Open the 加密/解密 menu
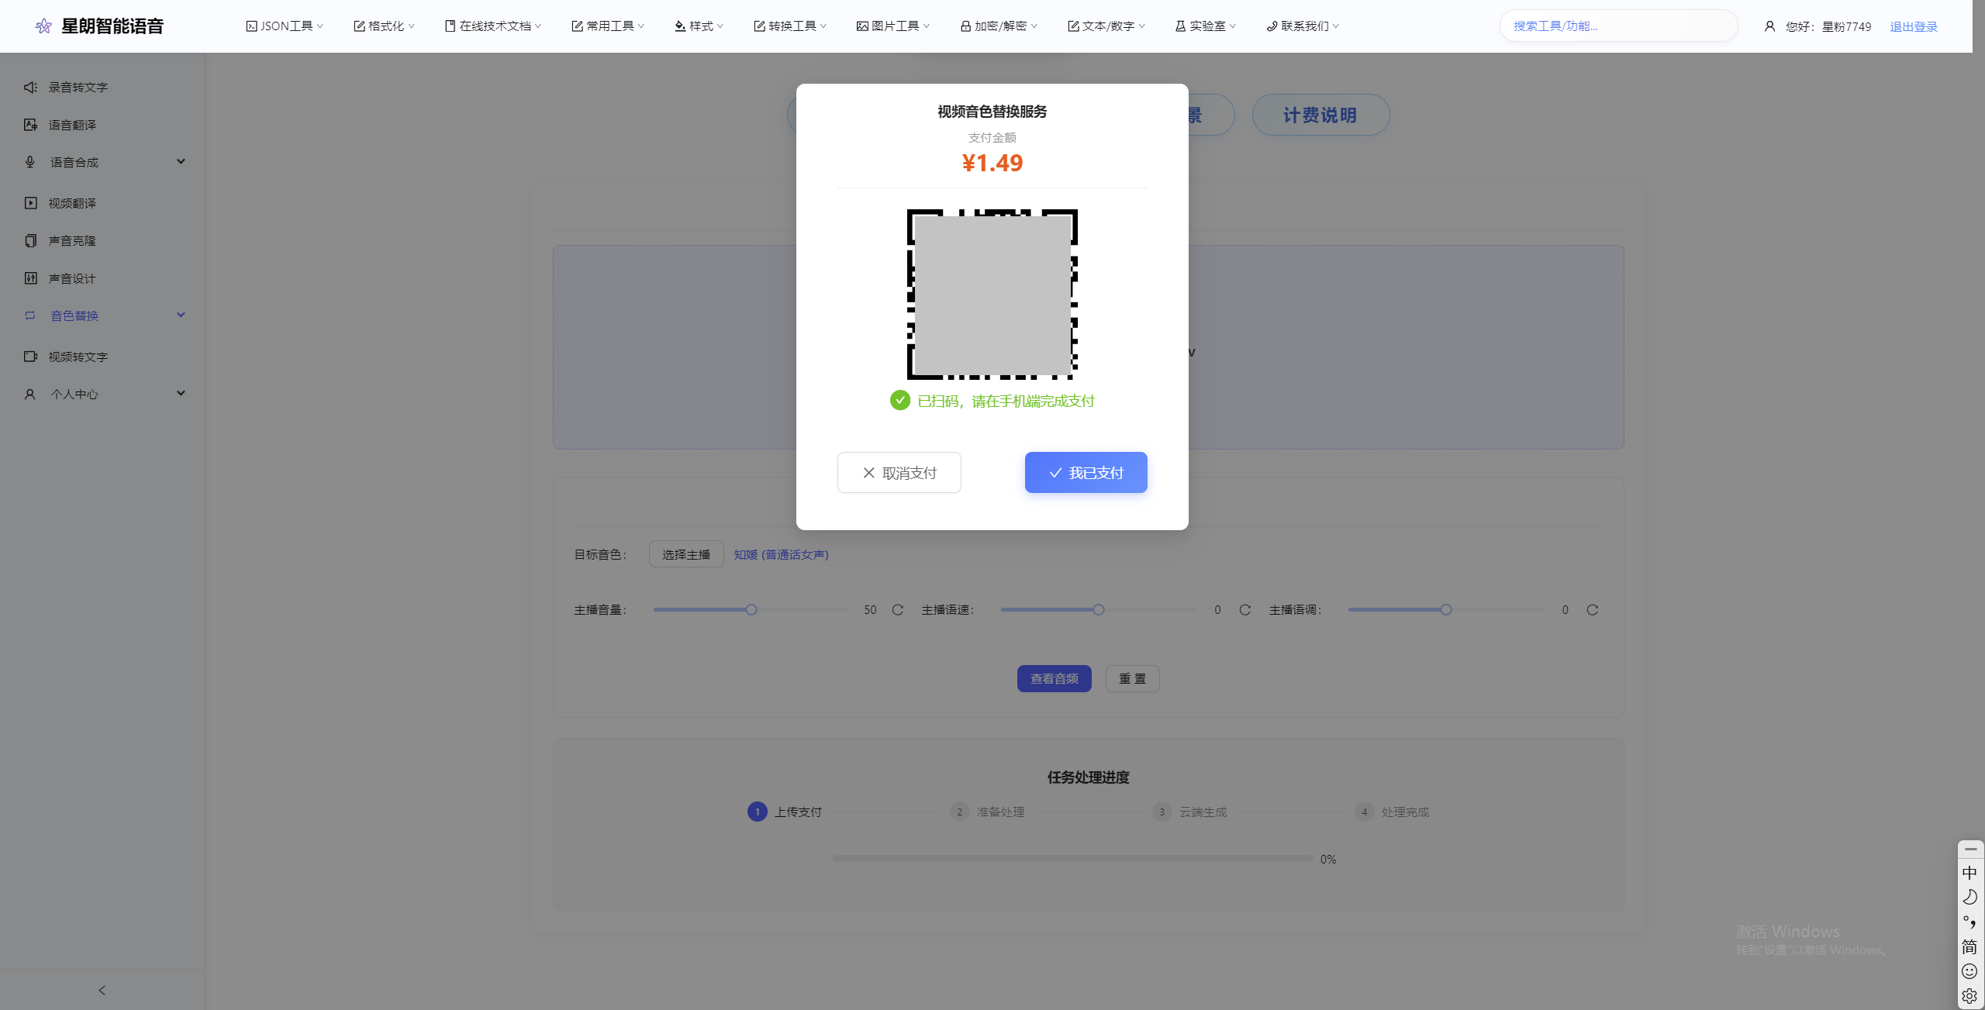The image size is (1985, 1010). tap(999, 26)
